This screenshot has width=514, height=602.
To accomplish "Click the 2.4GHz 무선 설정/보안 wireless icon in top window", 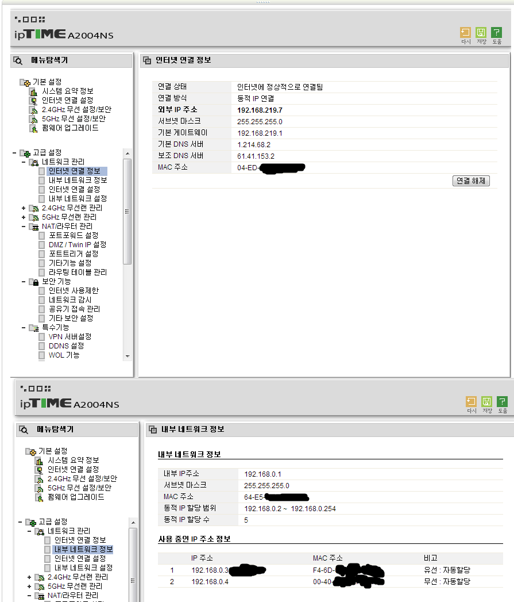I will pos(34,110).
